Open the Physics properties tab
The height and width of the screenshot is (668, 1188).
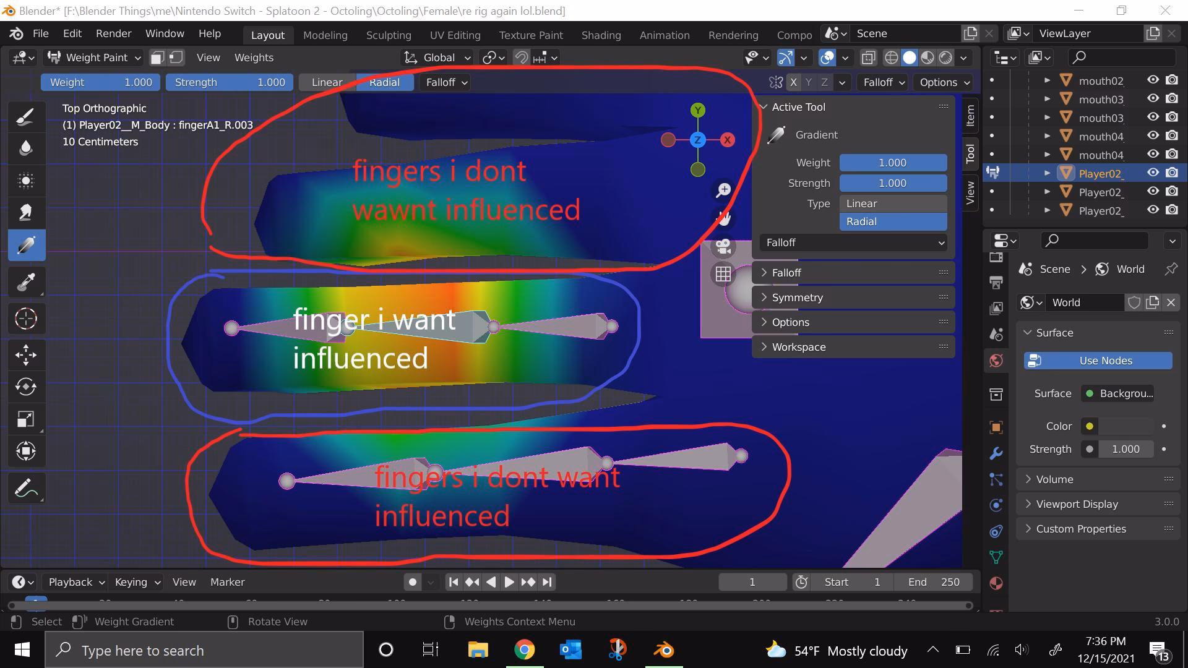996,505
